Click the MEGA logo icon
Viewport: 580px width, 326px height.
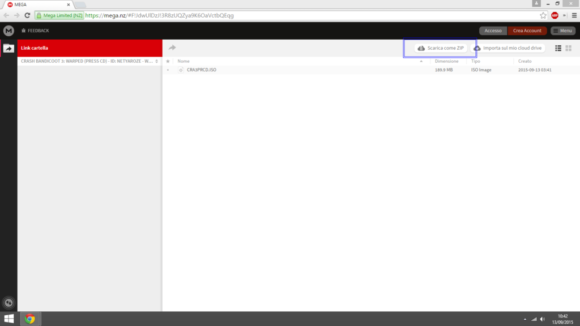pyautogui.click(x=8, y=31)
